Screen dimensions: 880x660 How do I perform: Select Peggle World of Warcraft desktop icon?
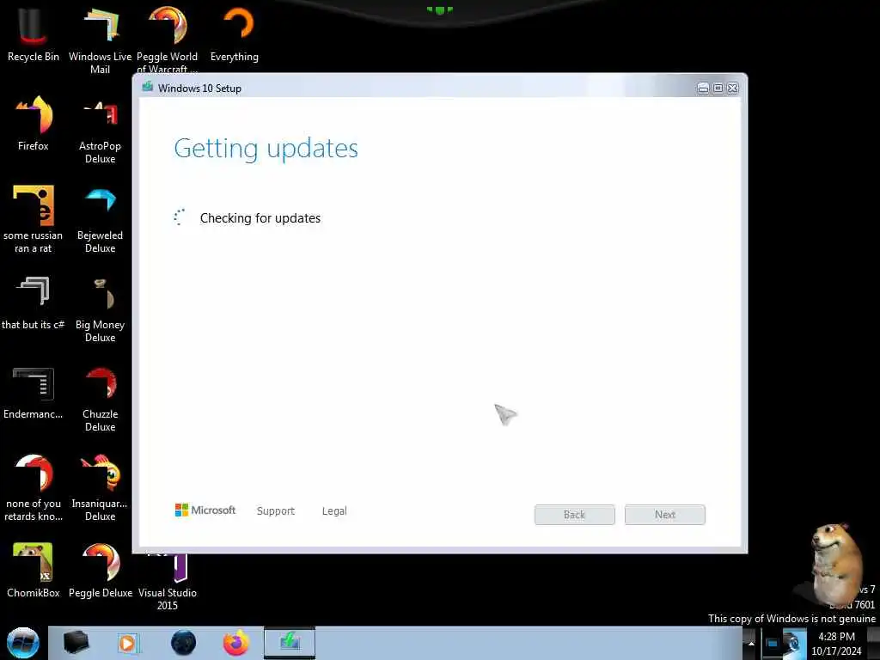[x=167, y=40]
